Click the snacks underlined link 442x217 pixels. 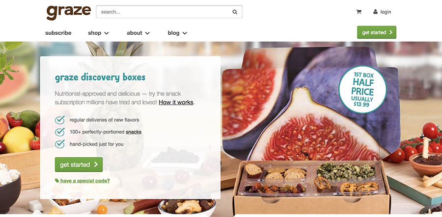click(134, 132)
